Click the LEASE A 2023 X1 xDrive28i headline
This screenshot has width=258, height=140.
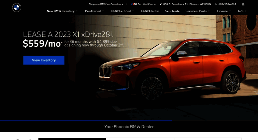(x=68, y=34)
